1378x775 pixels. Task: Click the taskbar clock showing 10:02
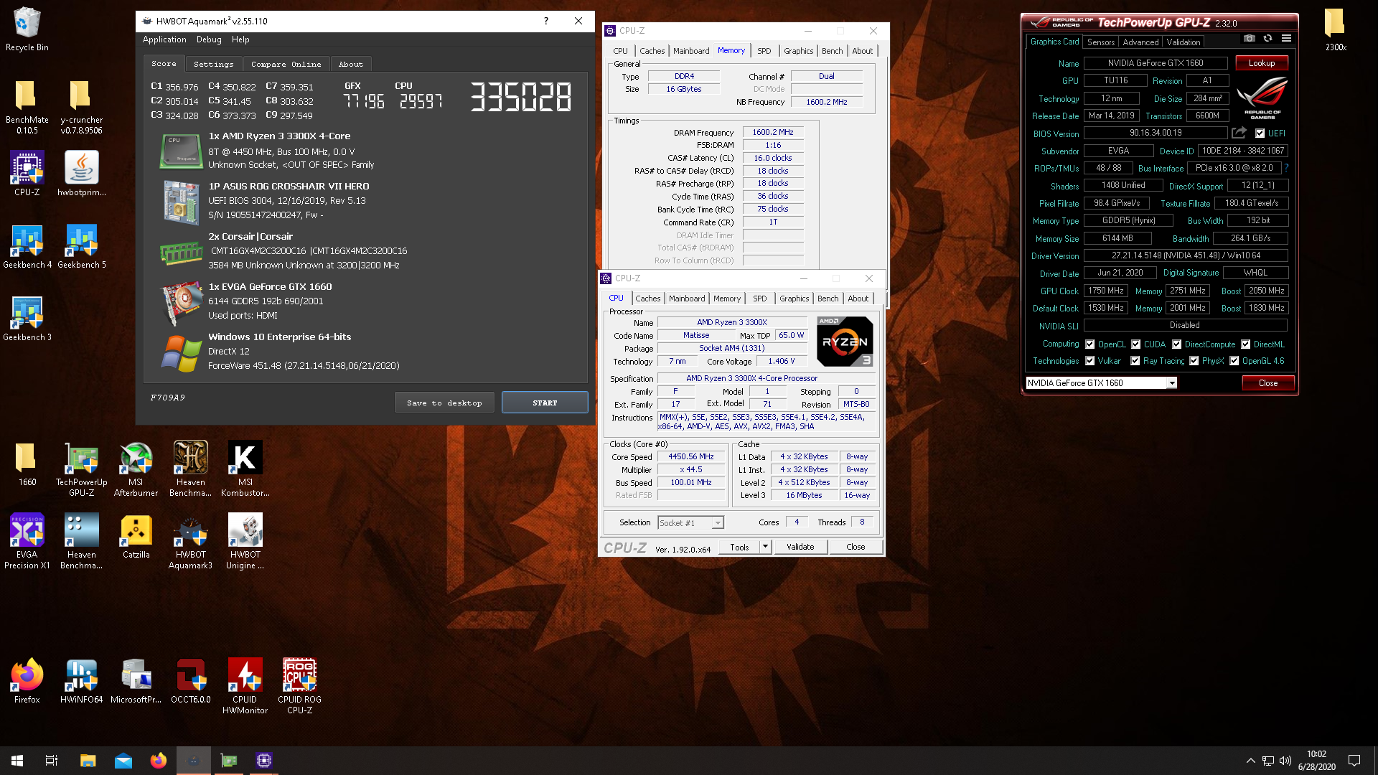tap(1316, 761)
